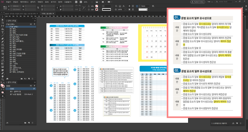Select the Zoom tool in the toolbox

tap(3, 80)
